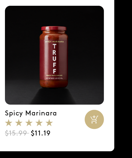Select the fourth rating star

point(39,123)
